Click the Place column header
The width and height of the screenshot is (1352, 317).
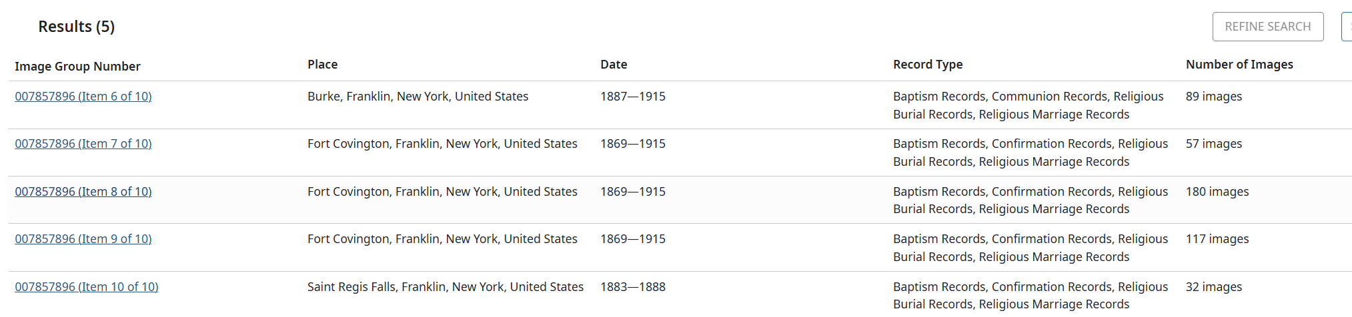(322, 65)
